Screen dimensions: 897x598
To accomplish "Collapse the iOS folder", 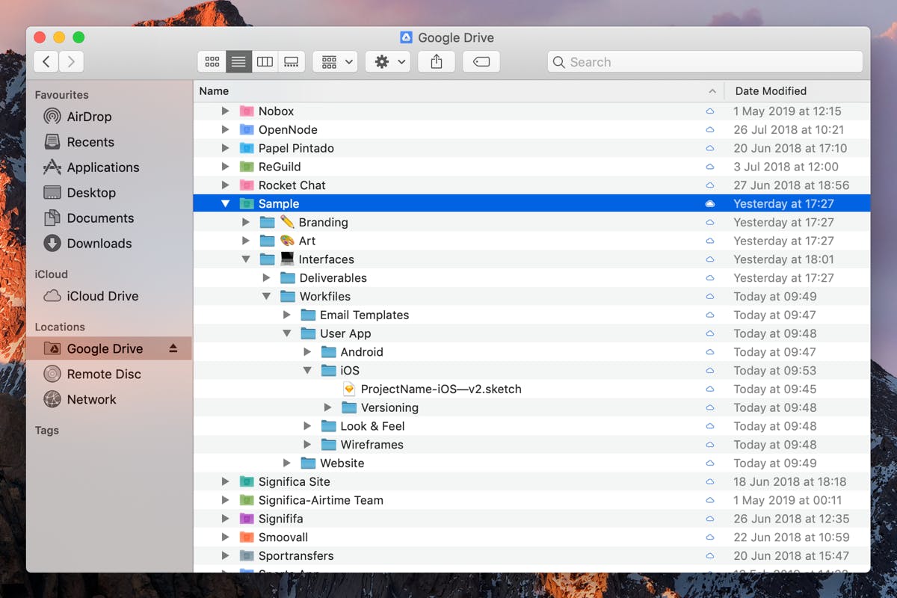I will click(x=307, y=371).
